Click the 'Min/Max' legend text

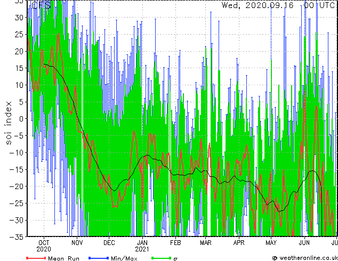[x=124, y=258]
